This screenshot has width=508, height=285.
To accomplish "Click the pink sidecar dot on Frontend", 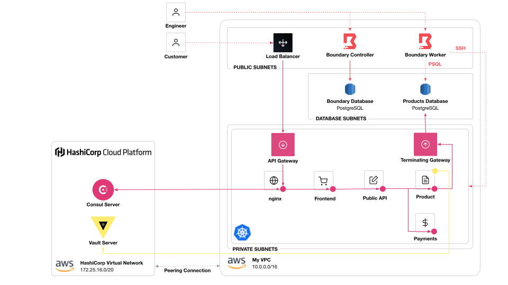I will [333, 189].
